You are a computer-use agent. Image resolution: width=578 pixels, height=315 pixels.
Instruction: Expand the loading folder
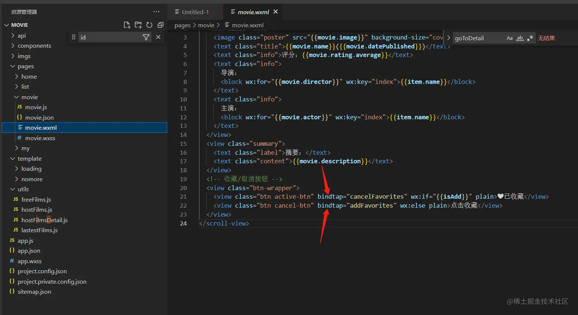[x=16, y=168]
